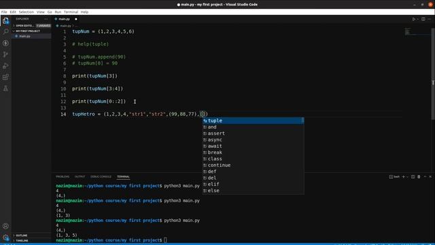
Task: Kill the terminal with trash icon
Action: pos(419,177)
